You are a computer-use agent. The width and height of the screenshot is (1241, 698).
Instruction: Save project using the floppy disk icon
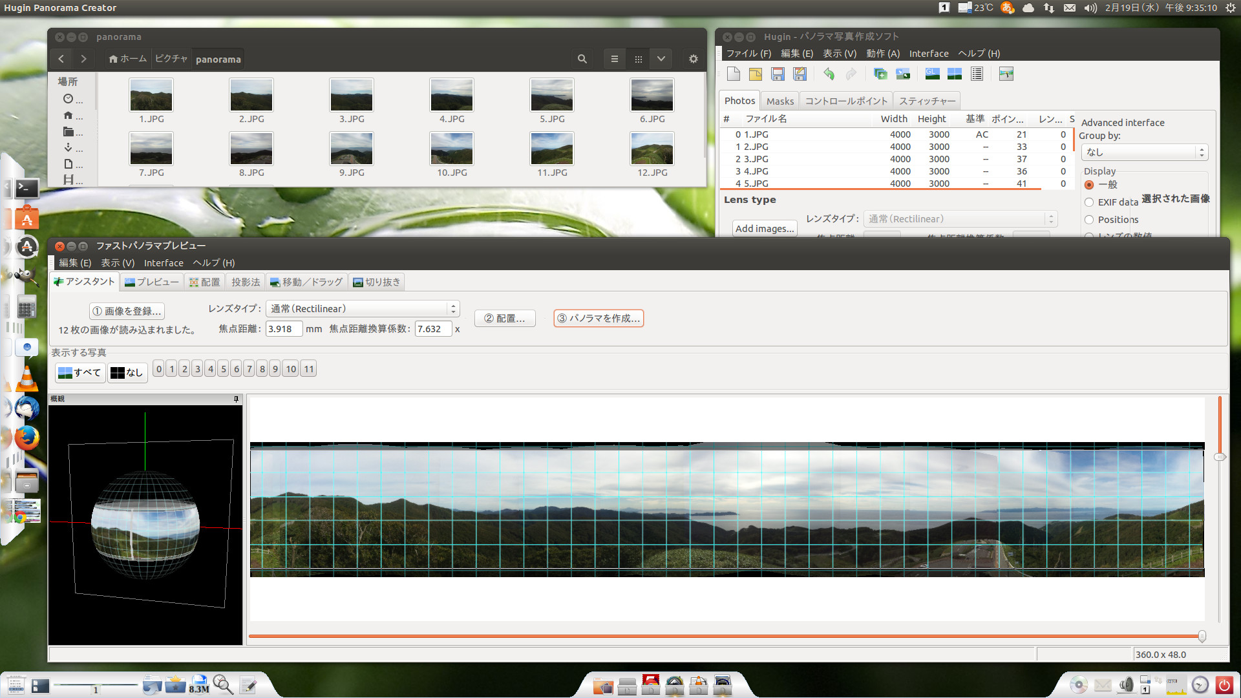pyautogui.click(x=778, y=74)
